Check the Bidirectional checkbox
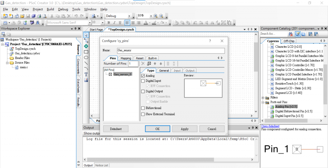The height and width of the screenshot is (168, 328). pyautogui.click(x=143, y=108)
